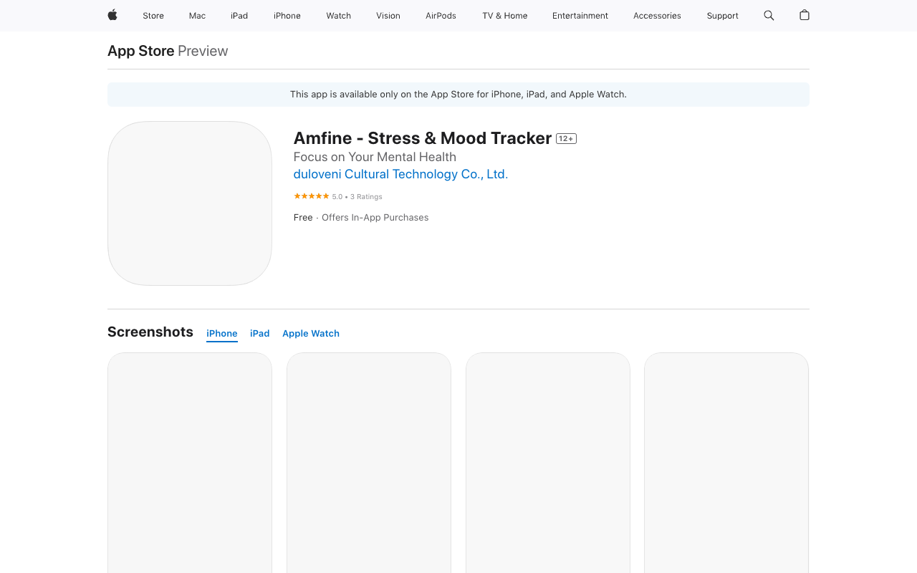Click the App Store heading link
The image size is (917, 573).
(141, 51)
